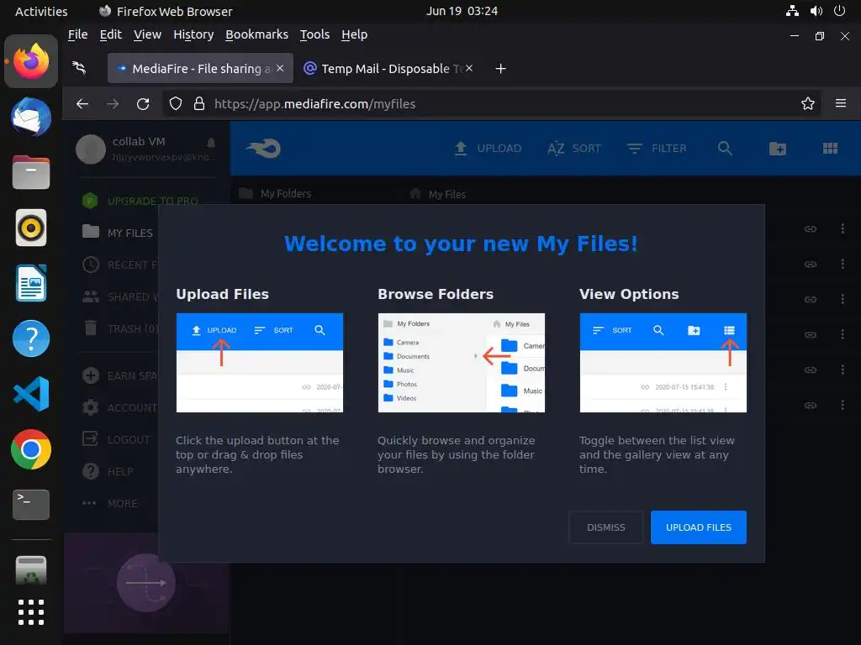Open My Files in the sidebar

(118, 233)
